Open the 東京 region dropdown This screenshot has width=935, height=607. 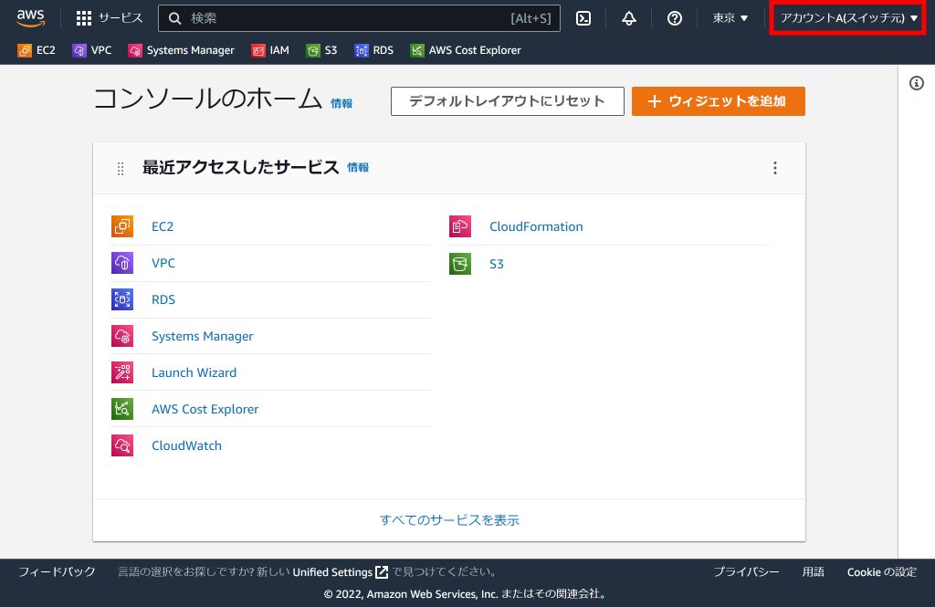pos(730,18)
